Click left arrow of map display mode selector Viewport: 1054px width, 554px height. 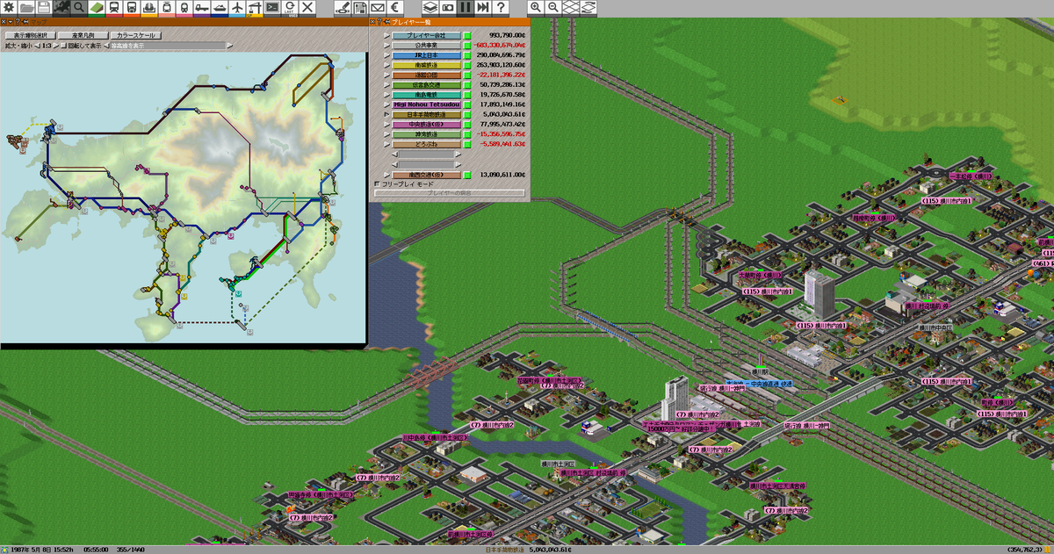(105, 46)
